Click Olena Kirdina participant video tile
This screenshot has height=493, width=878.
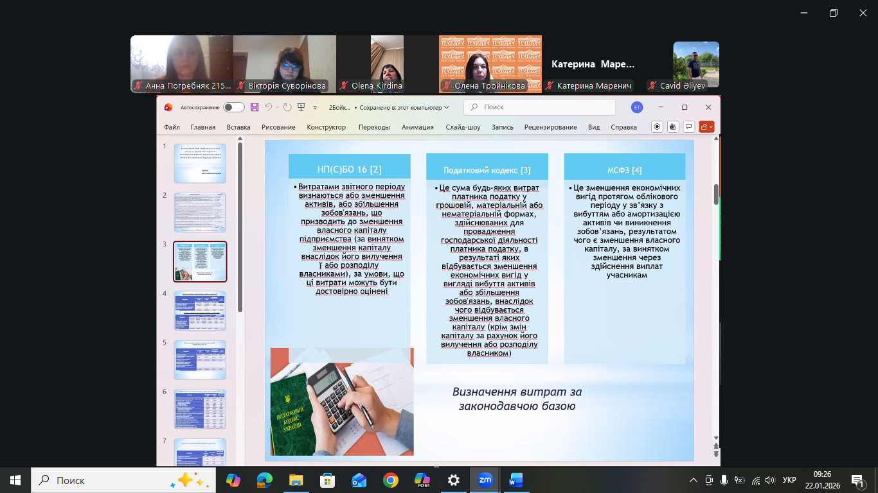[387, 64]
